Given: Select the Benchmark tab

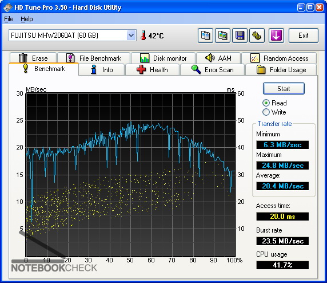Looking at the screenshot, I should pos(44,69).
